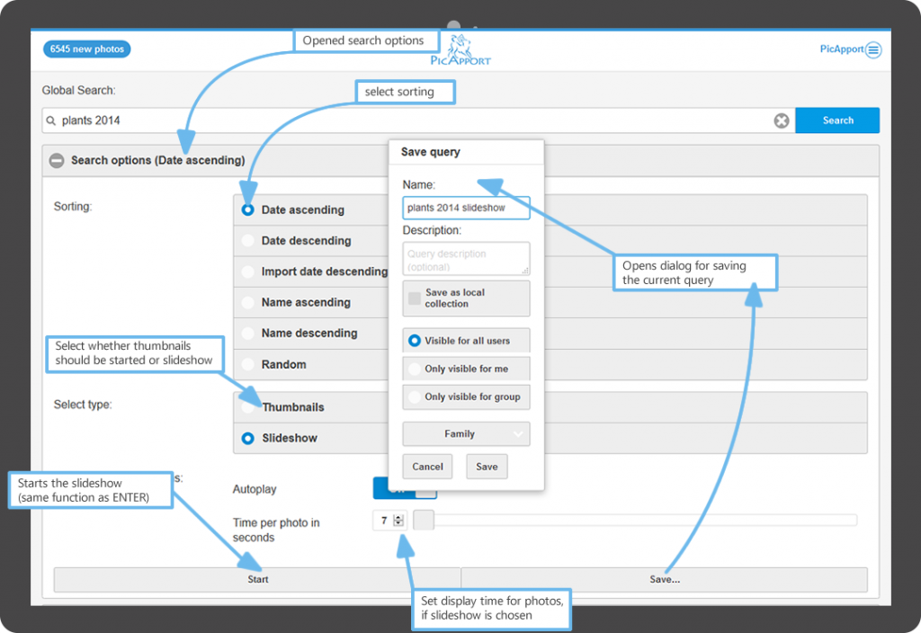Open the Family group dropdown

466,434
